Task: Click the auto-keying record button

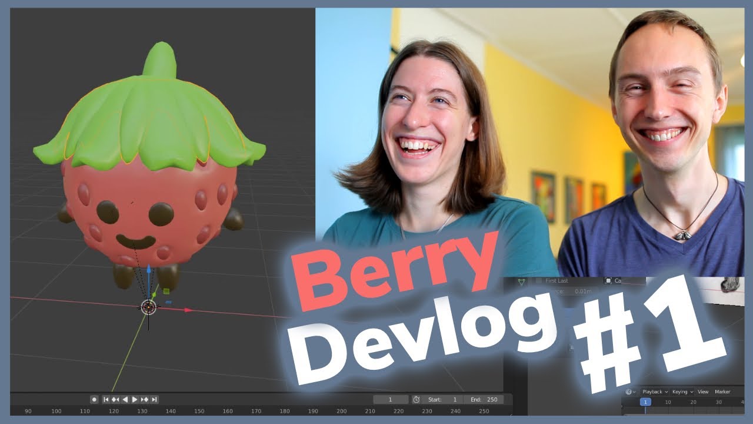Action: 94,399
